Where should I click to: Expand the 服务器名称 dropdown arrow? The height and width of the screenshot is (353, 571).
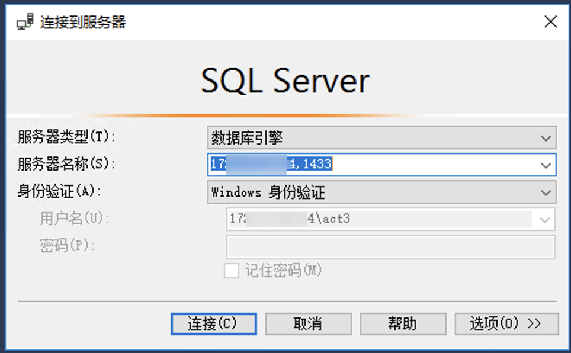546,165
